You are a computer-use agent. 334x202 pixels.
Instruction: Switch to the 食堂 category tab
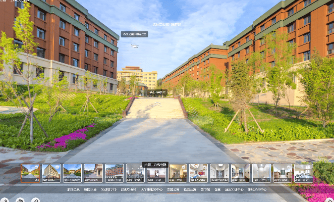(x=217, y=190)
